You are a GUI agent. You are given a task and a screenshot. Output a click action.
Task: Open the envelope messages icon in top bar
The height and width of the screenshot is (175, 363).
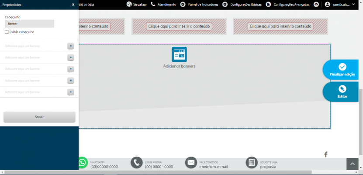[x=316, y=4]
